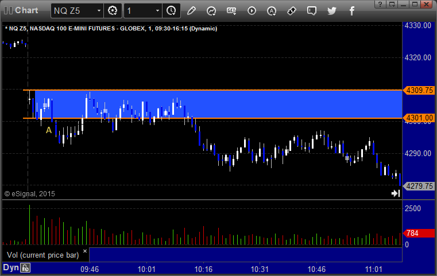Share chart via Facebook icon
Viewport: 437px width, 276px height.
point(351,11)
